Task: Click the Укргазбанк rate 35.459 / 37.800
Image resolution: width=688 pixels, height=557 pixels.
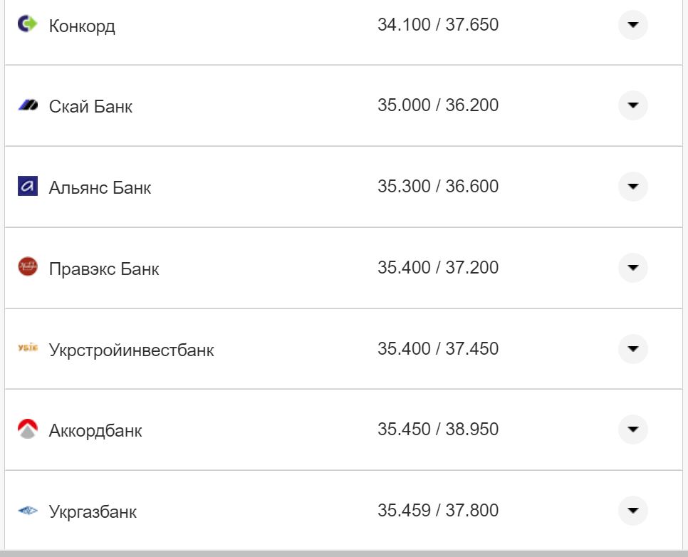Action: pos(438,511)
